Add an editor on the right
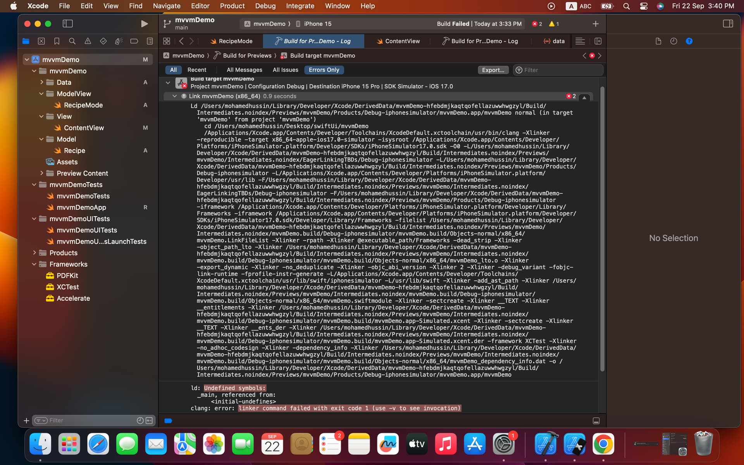This screenshot has width=744, height=465. click(598, 41)
